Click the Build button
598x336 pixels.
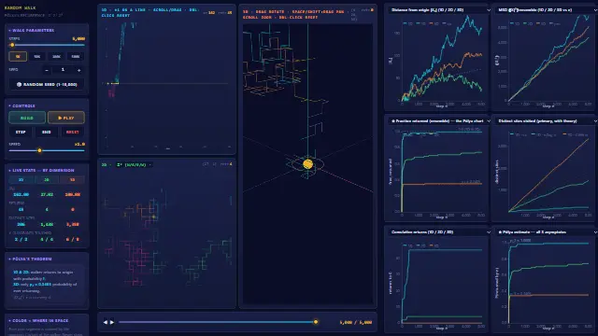click(27, 118)
